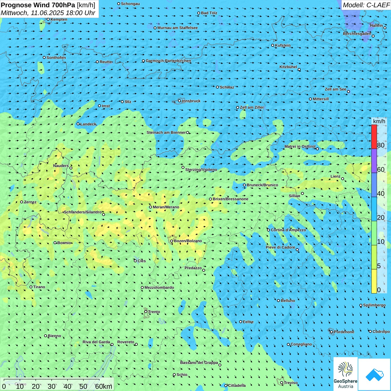The image size is (391, 391).
Task: Click the Pordenone label
Action: coord(344,332)
